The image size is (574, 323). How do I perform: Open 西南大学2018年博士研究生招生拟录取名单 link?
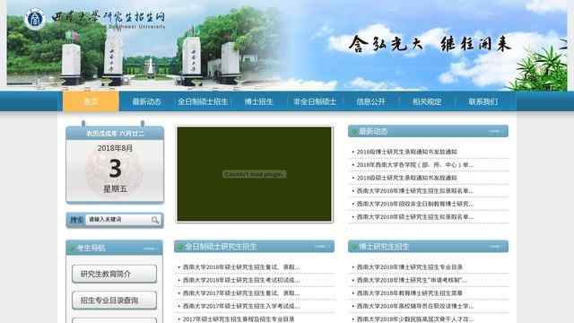coord(415,191)
